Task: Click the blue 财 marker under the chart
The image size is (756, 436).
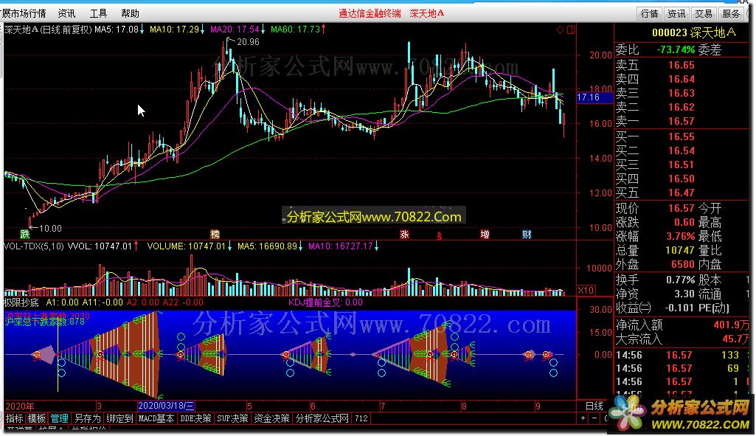Action: click(x=527, y=235)
